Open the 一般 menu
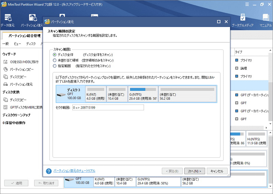The image size is (273, 194). [5, 44]
